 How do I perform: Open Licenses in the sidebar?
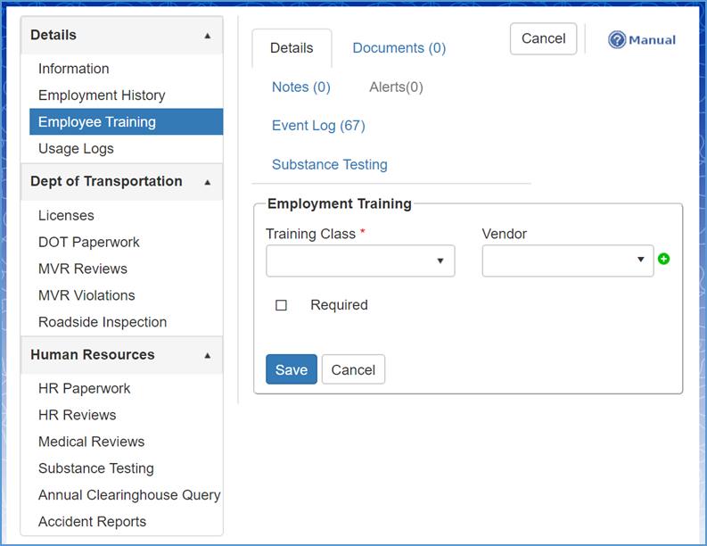pyautogui.click(x=66, y=215)
